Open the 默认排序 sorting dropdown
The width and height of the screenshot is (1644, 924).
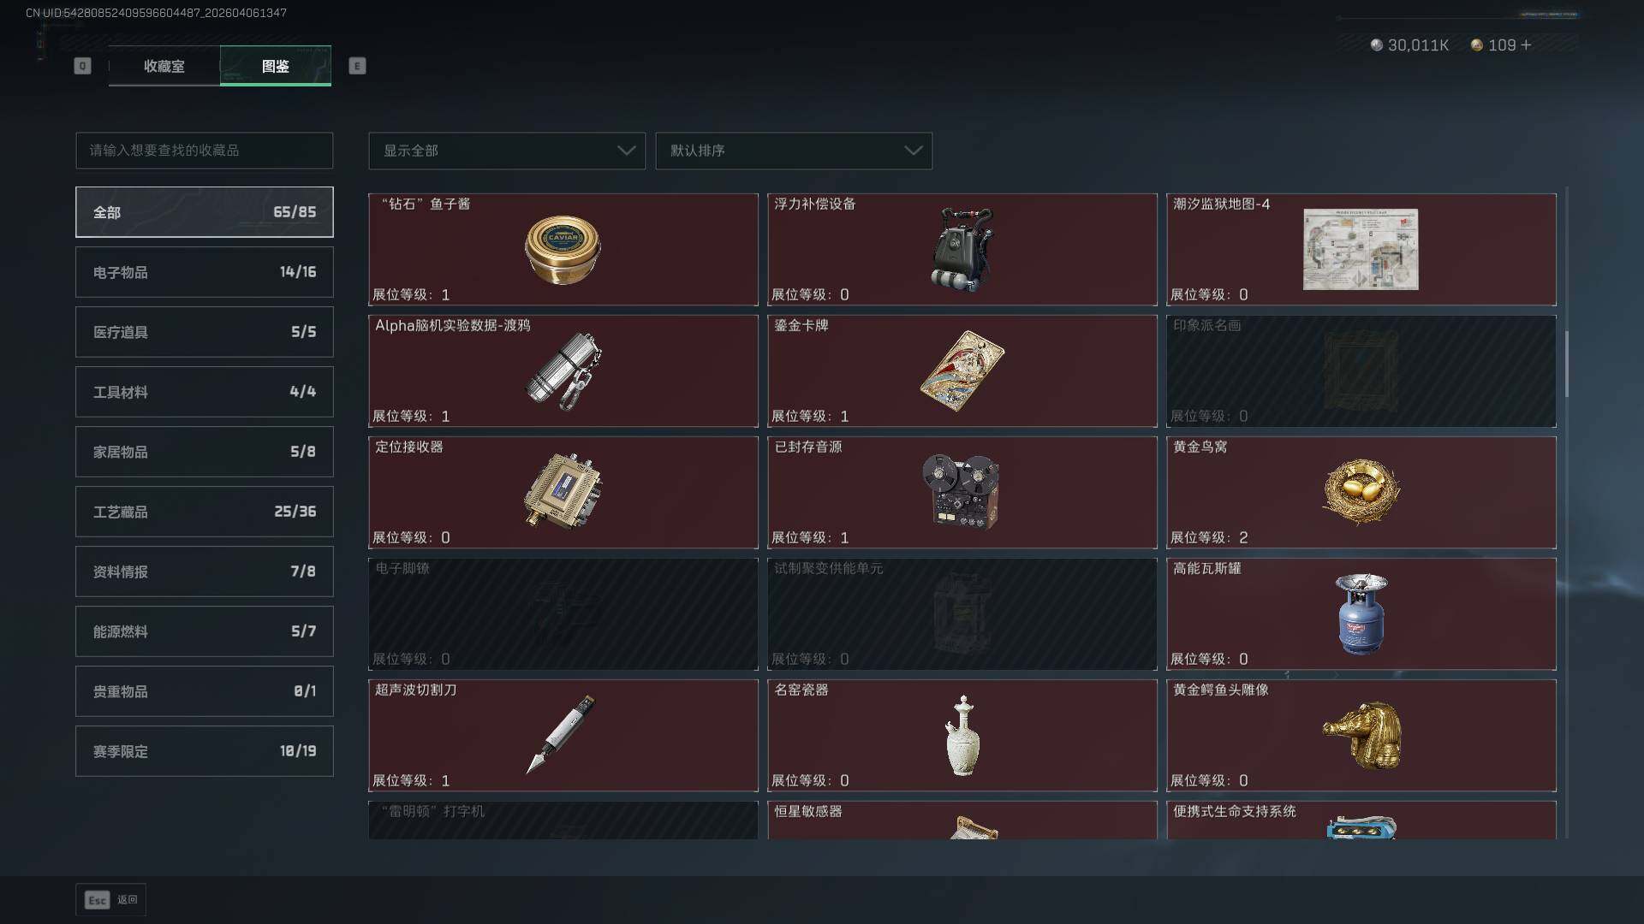coord(794,151)
